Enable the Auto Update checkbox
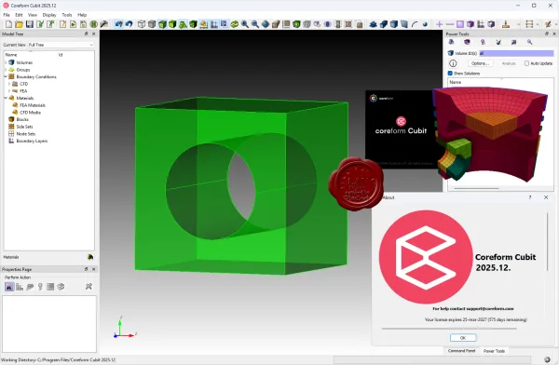The image size is (559, 365). (526, 63)
